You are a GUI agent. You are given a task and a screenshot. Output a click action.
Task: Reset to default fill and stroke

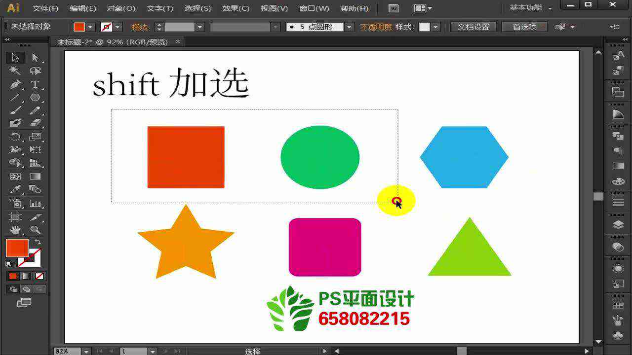click(9, 264)
